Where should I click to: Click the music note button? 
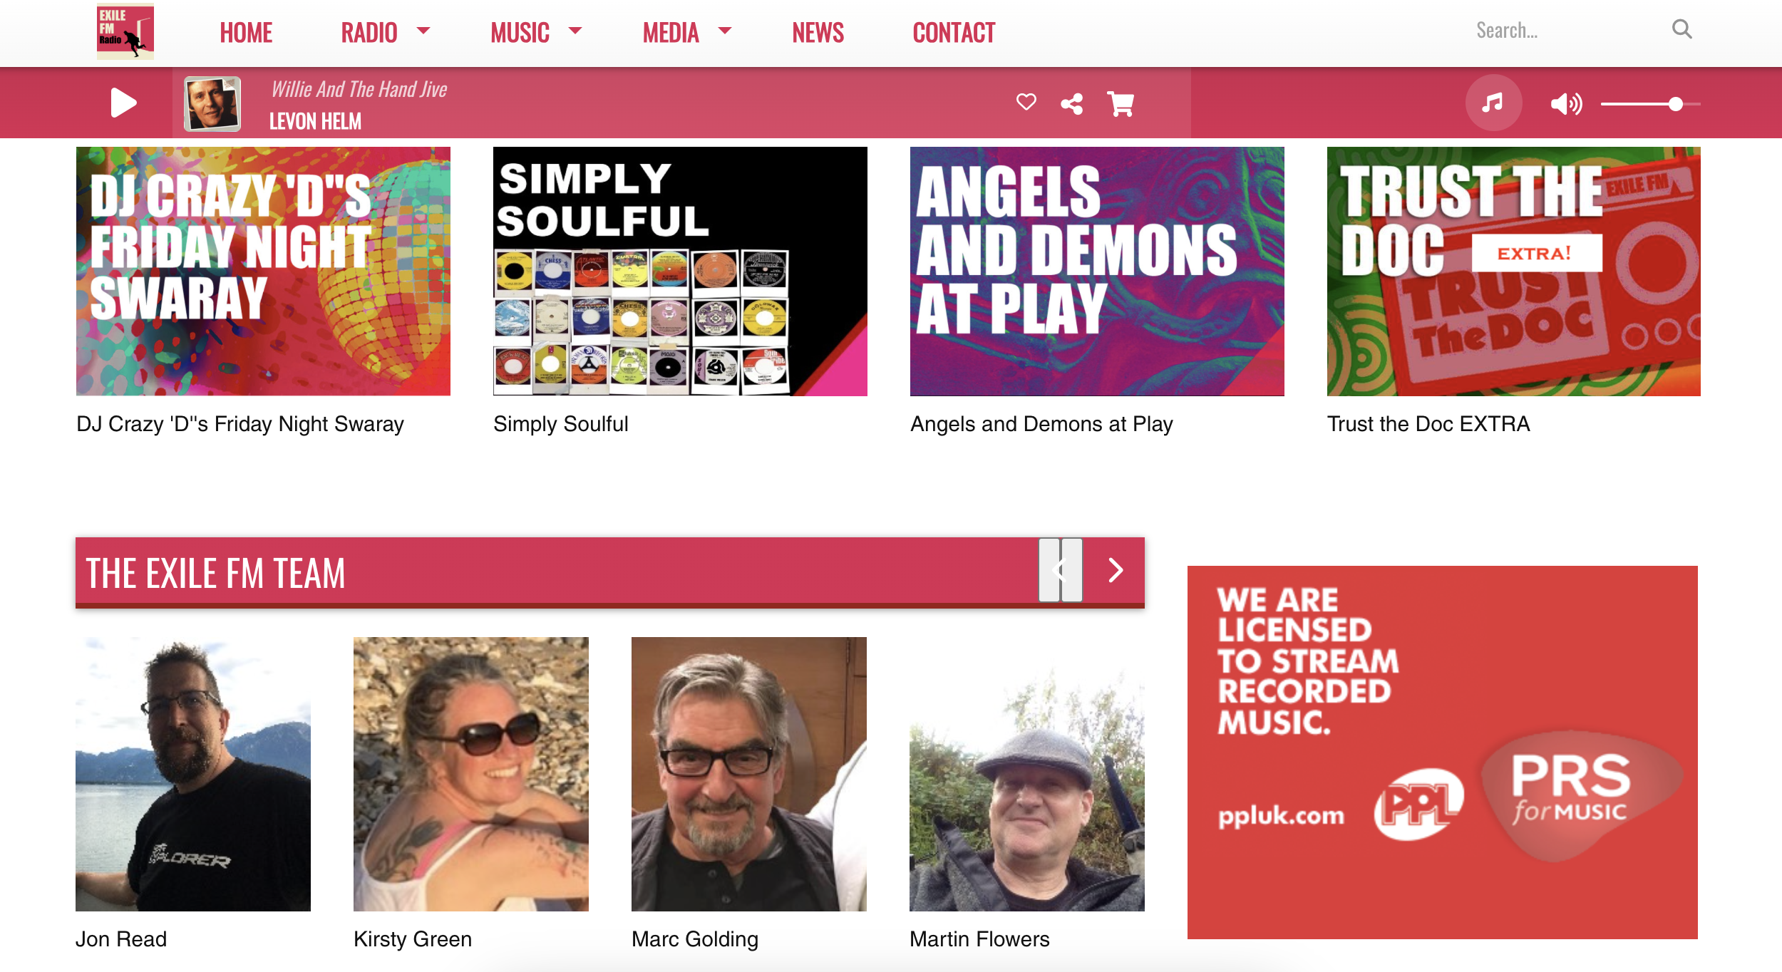[x=1493, y=103]
